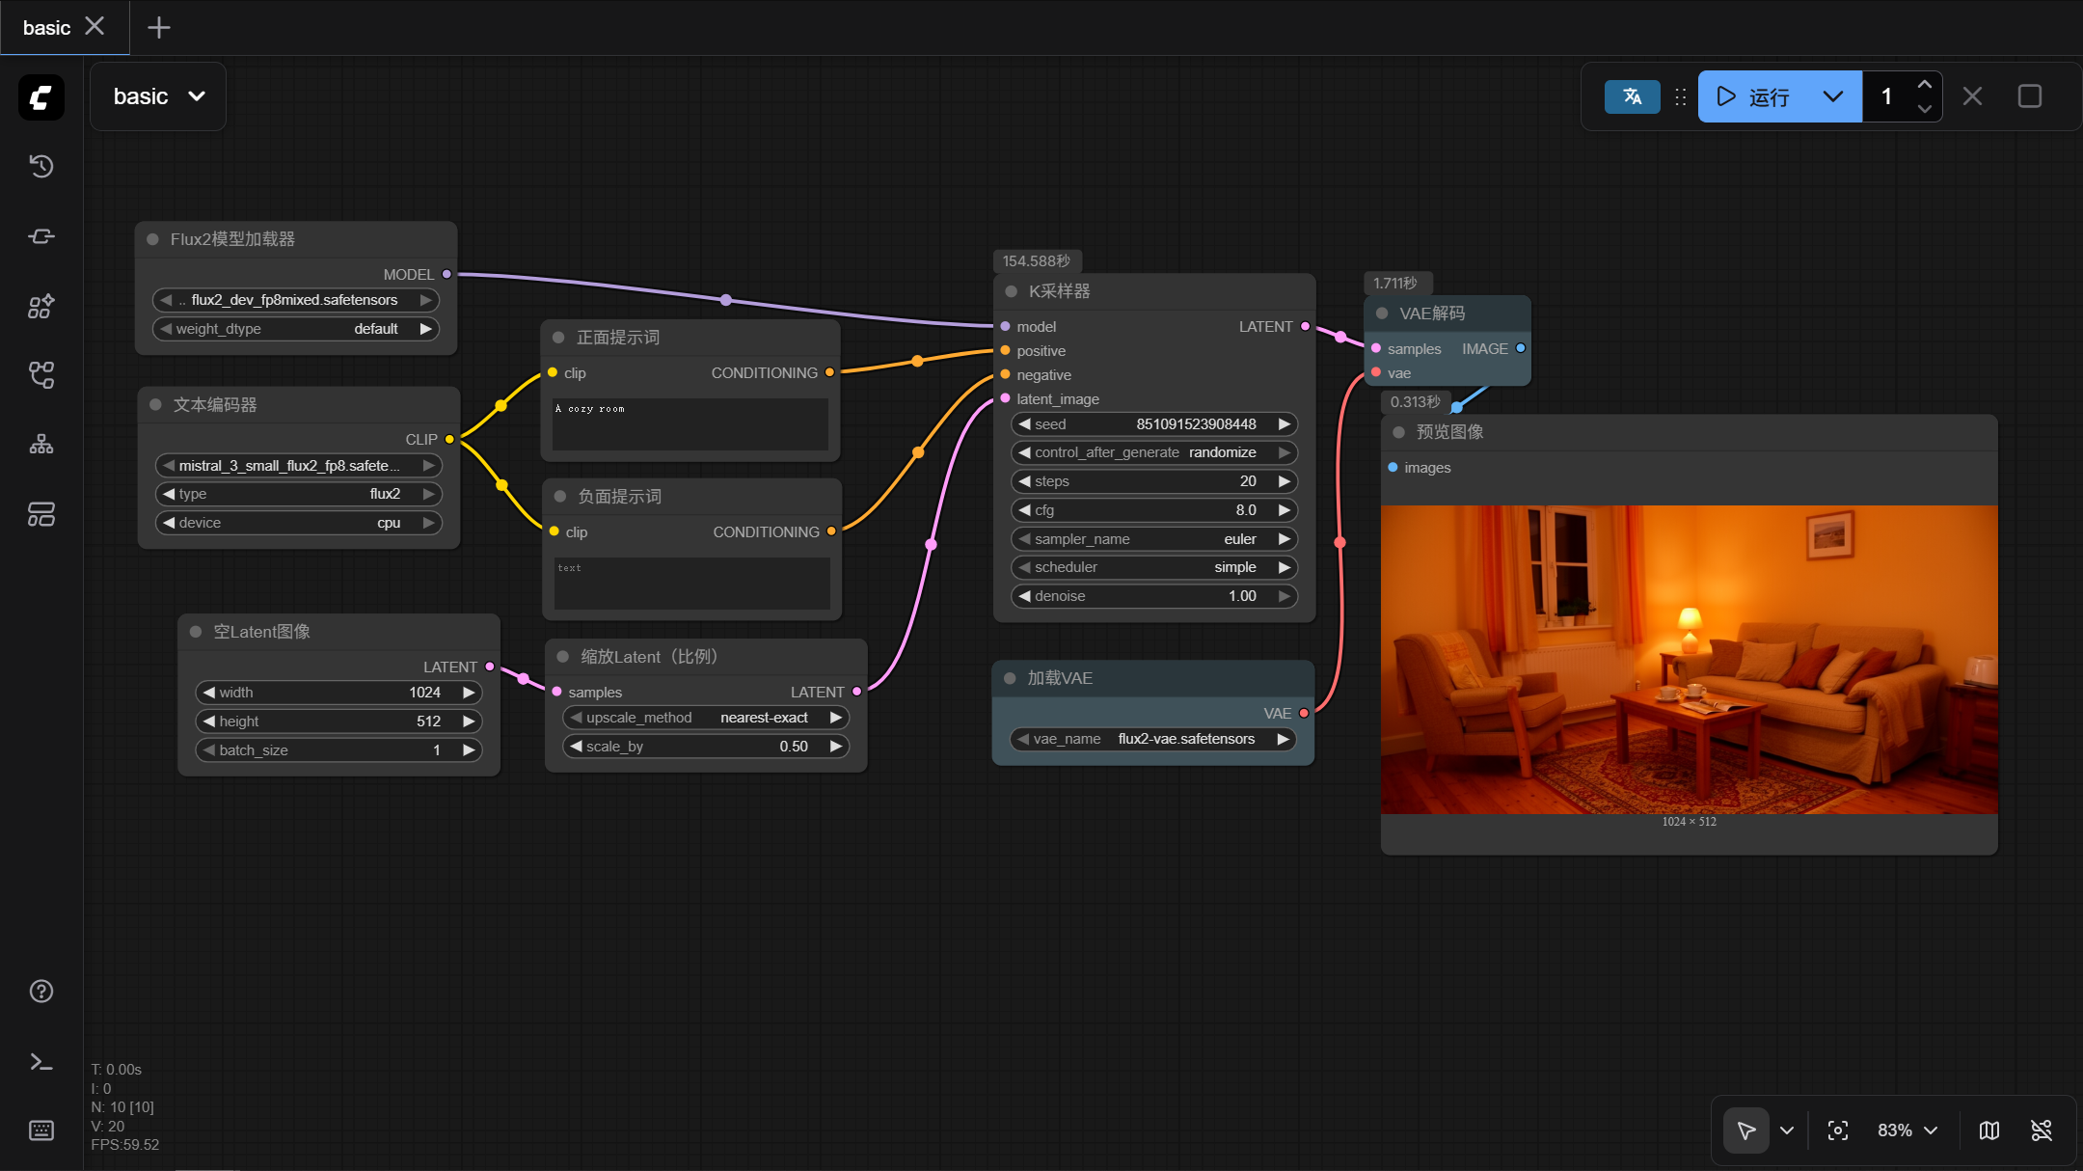Open a new workflow tab with plus
This screenshot has height=1171, width=2083.
[158, 27]
